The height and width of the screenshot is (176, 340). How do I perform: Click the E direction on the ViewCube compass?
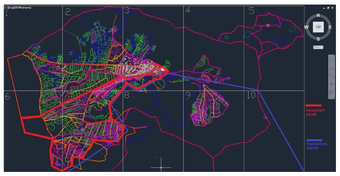[330, 27]
